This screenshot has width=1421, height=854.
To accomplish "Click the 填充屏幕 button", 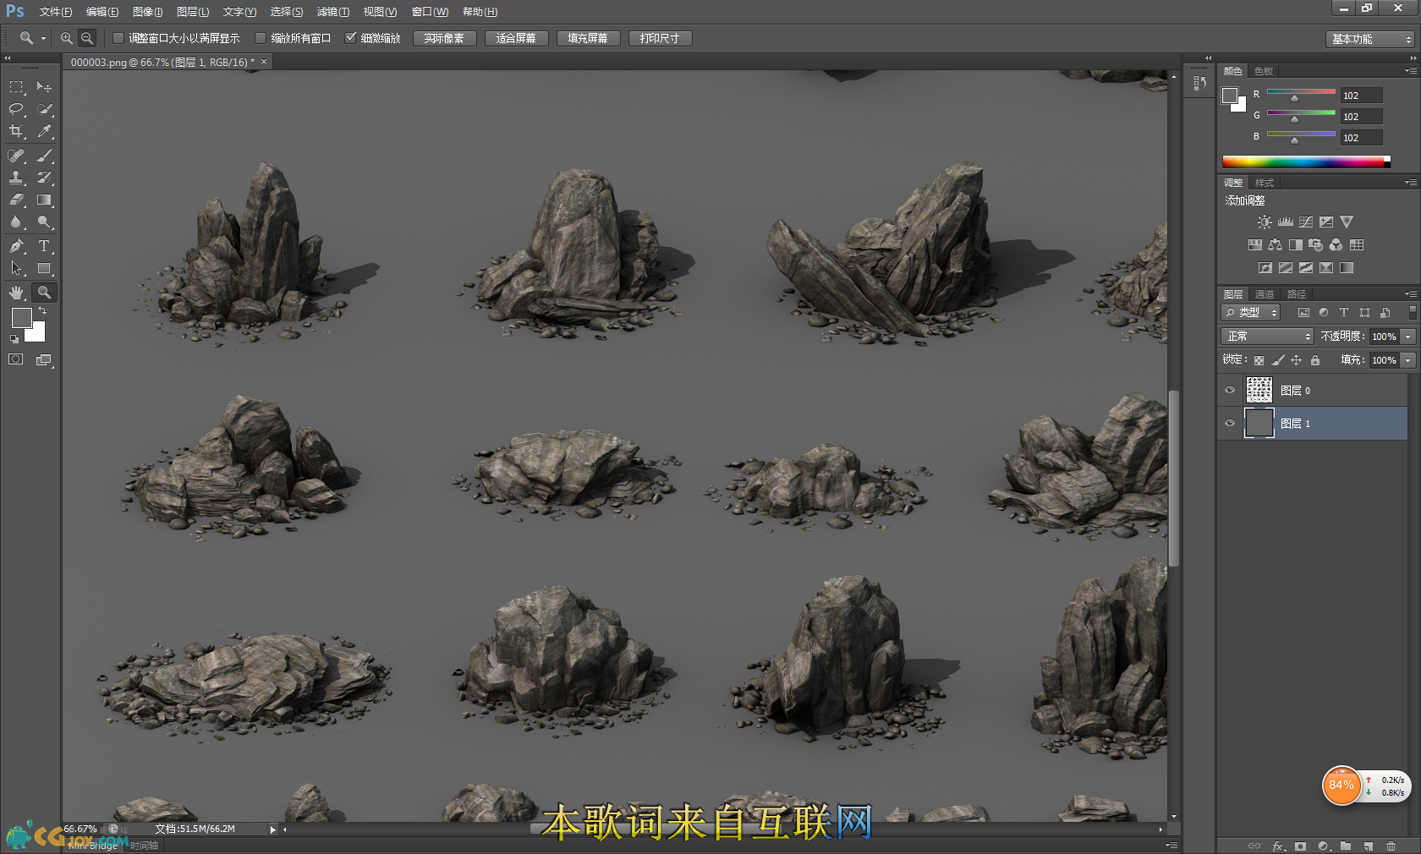I will point(588,39).
